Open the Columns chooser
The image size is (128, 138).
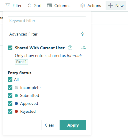[x=59, y=6]
